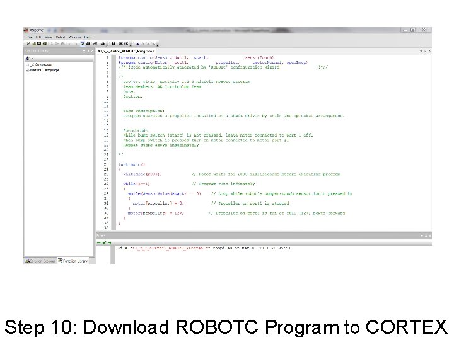Click the increase indent toolbar icon
Screen dimensions: 454x340
[x=121, y=43]
